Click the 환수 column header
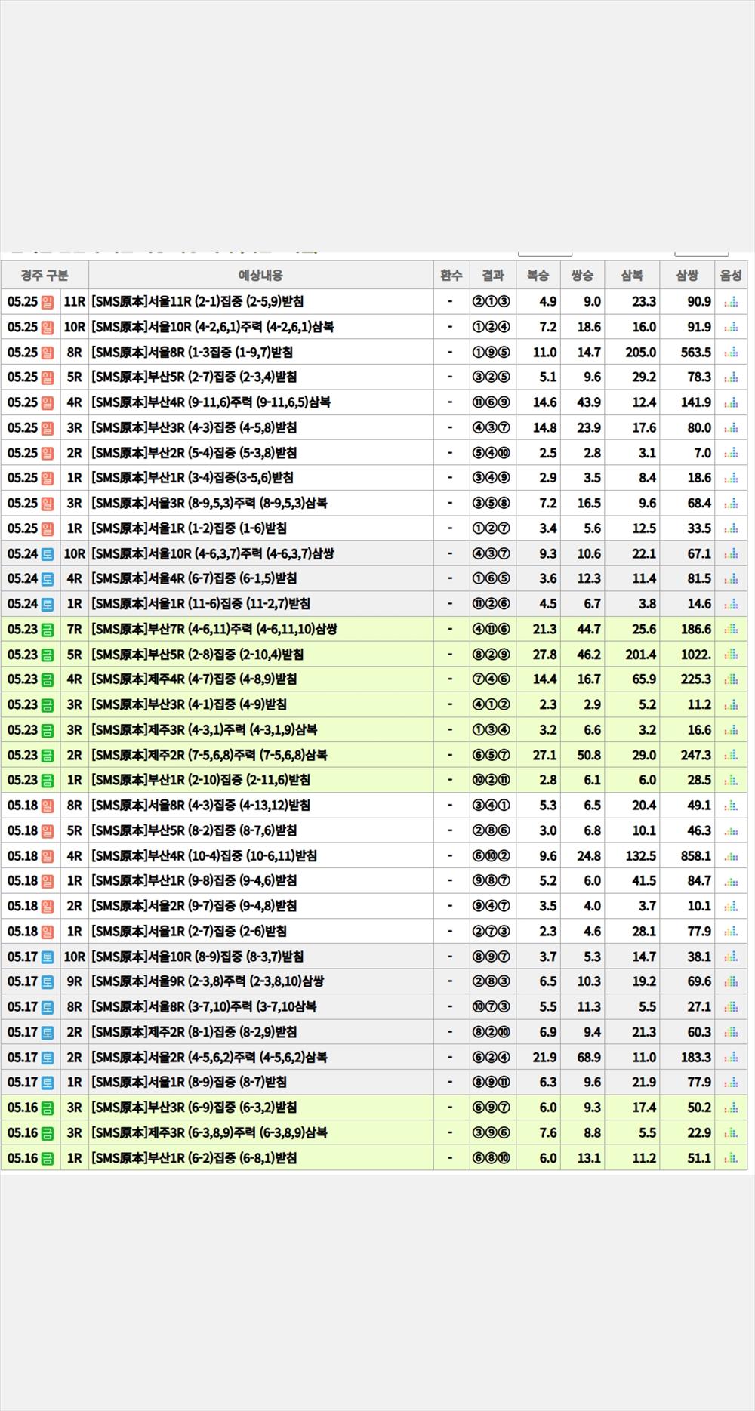 pos(451,276)
